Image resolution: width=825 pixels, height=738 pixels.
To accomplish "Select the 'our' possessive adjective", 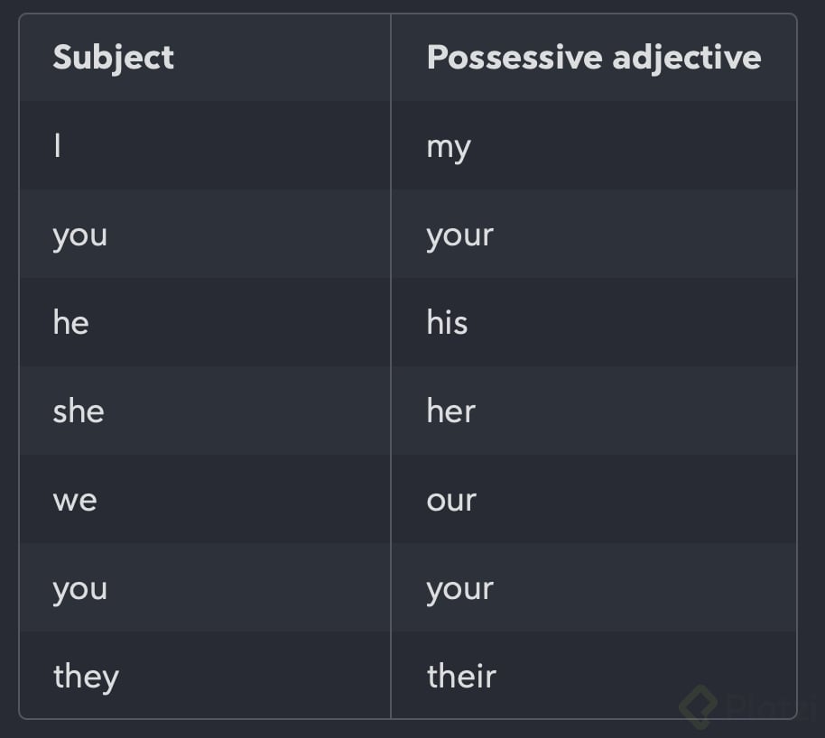I will [x=451, y=500].
